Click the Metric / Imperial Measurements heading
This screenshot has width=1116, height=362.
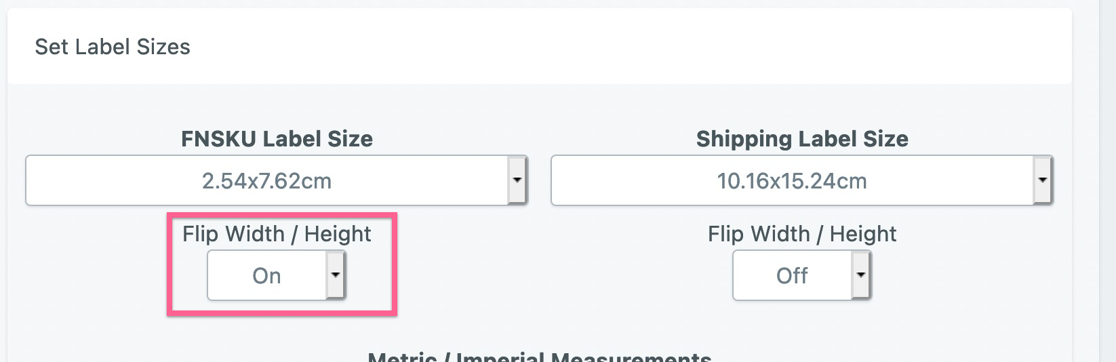click(x=540, y=357)
